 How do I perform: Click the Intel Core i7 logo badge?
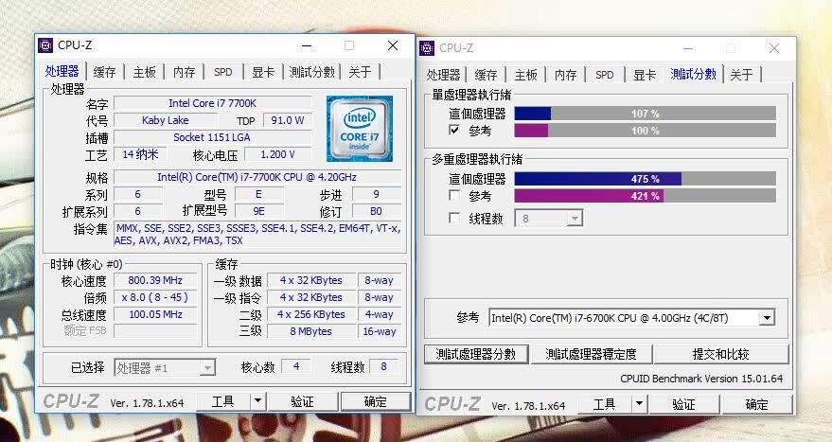coord(360,129)
